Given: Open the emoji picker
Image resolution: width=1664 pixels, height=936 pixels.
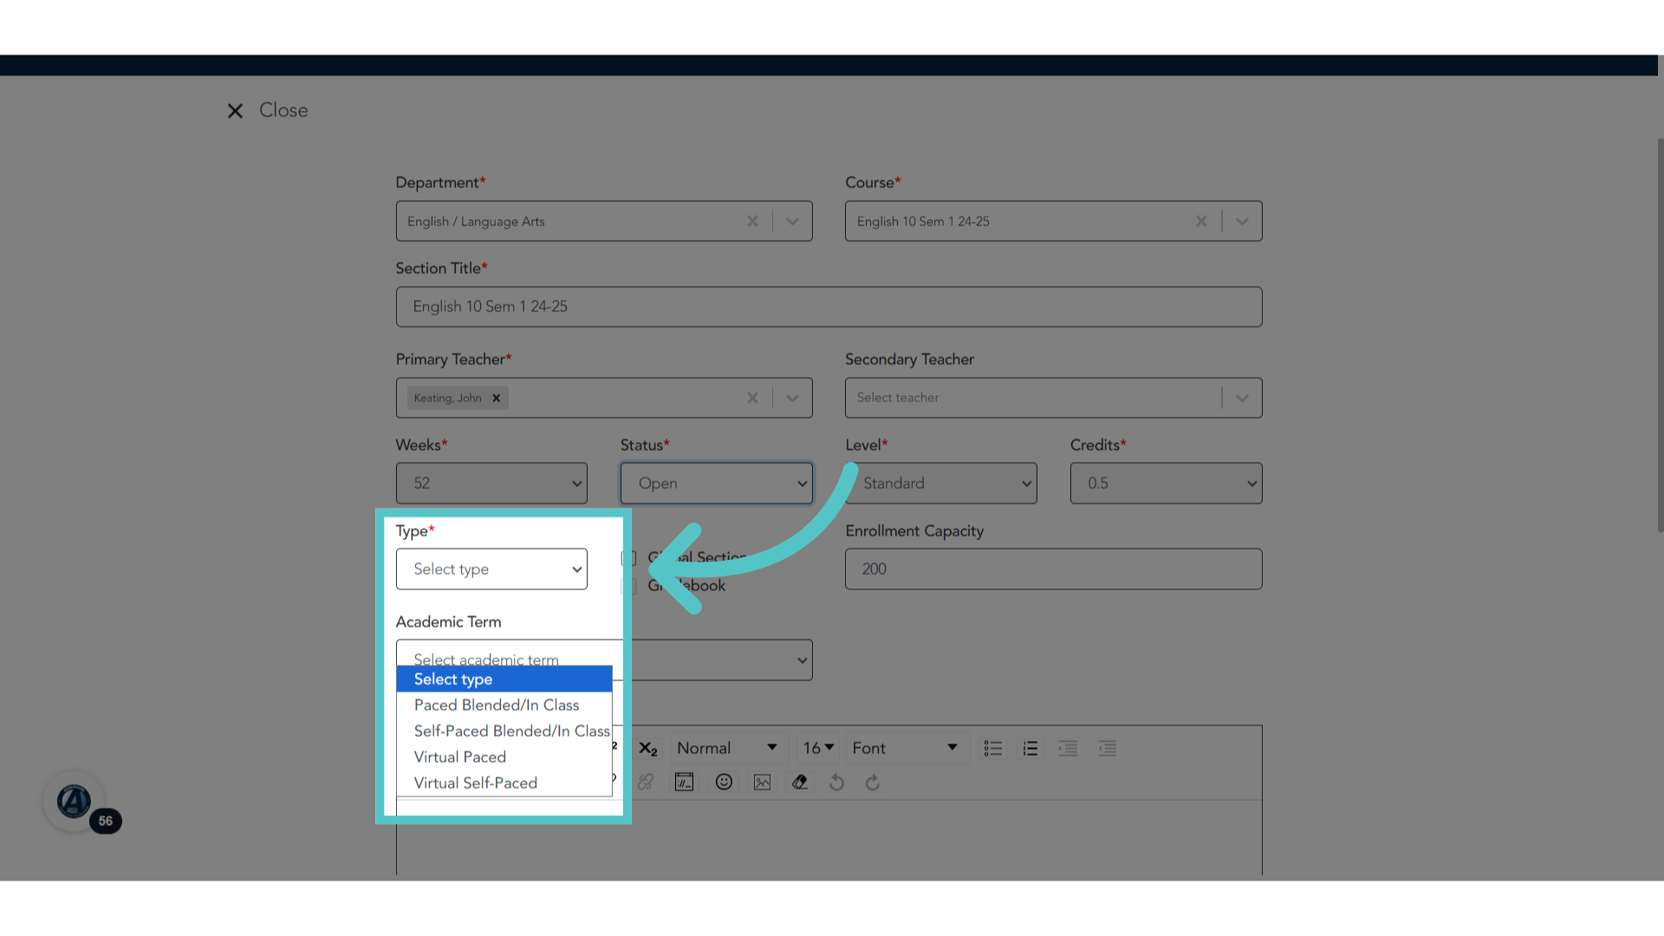Looking at the screenshot, I should (724, 783).
